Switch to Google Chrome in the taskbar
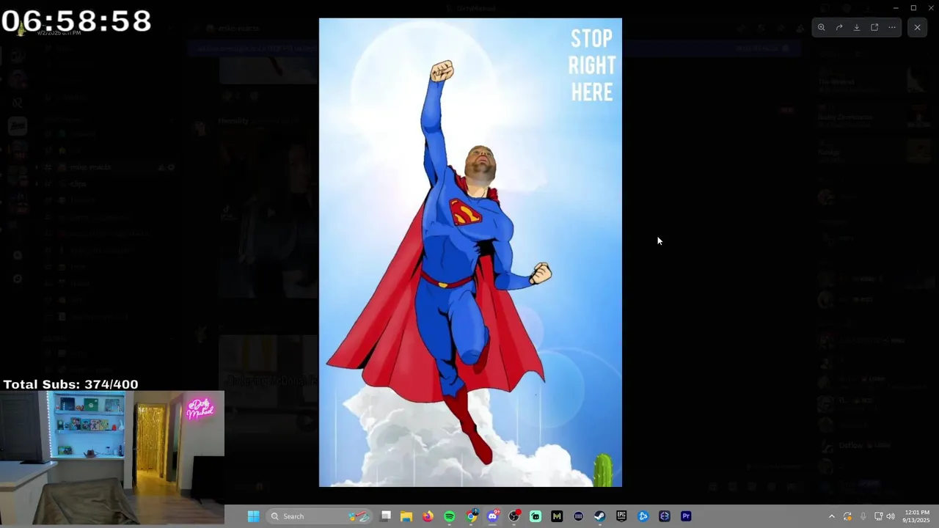The image size is (939, 528). 471,516
